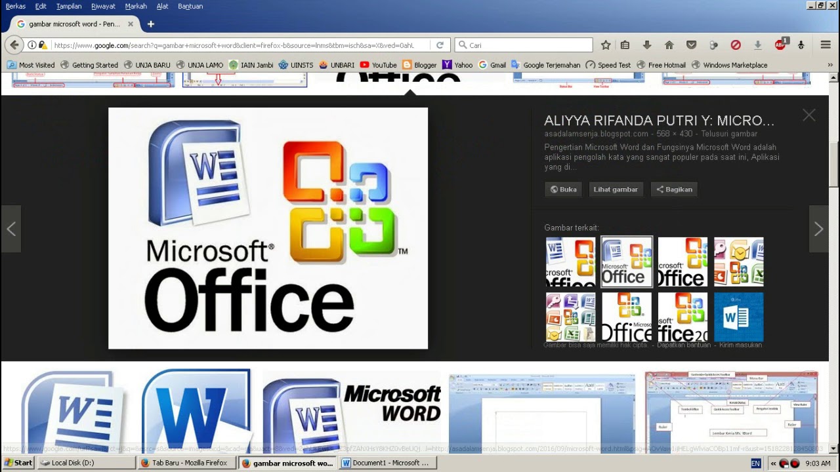Viewport: 840px width, 472px height.
Task: Show site information via the info icon
Action: [32, 45]
